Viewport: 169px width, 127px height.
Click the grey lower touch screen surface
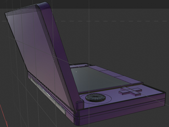point(98,80)
